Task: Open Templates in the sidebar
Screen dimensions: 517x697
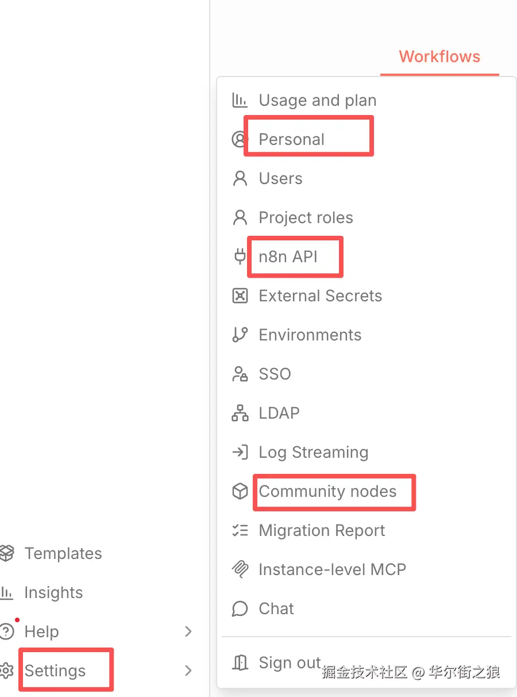Action: 63,553
